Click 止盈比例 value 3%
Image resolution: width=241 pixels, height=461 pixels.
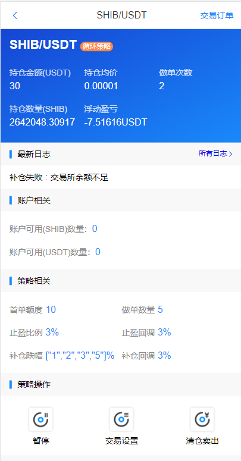[x=52, y=333]
